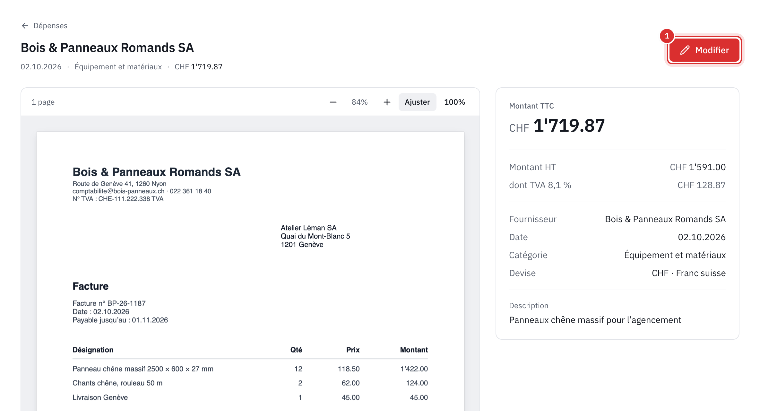
Task: Click the Catégorie value Équipement et matériaux
Action: pyautogui.click(x=675, y=255)
